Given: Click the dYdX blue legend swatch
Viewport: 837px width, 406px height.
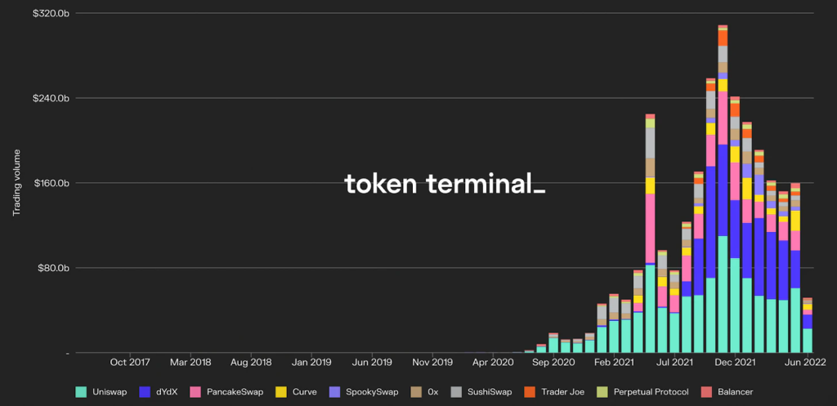Looking at the screenshot, I should 144,392.
